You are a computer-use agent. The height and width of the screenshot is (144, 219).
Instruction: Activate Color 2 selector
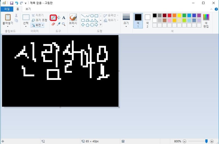(147, 21)
